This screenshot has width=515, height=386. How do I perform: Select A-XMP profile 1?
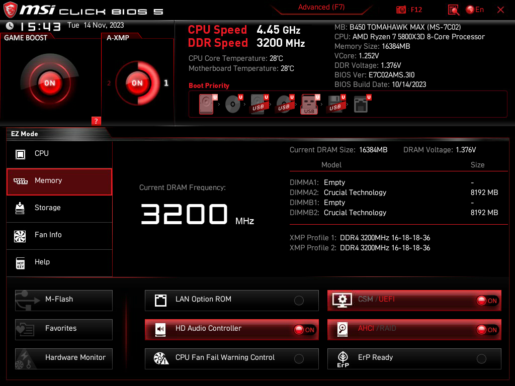(166, 83)
